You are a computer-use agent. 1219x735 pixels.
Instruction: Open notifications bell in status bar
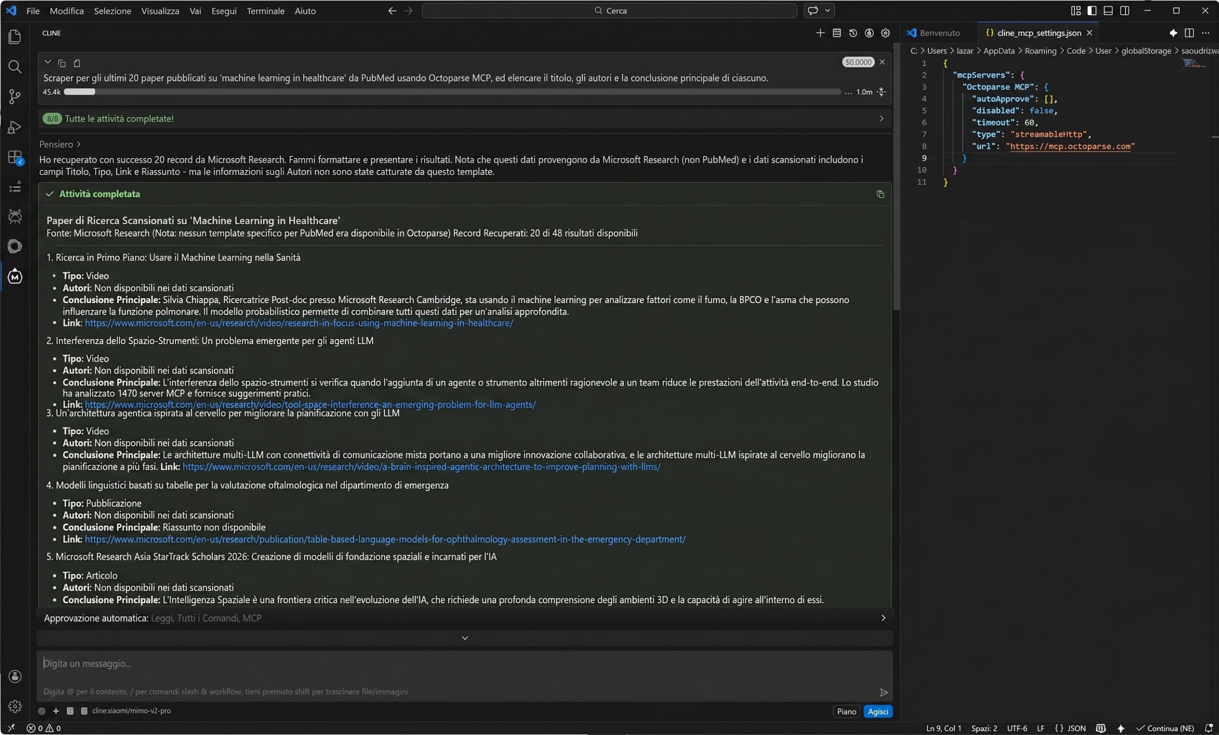coord(1209,728)
